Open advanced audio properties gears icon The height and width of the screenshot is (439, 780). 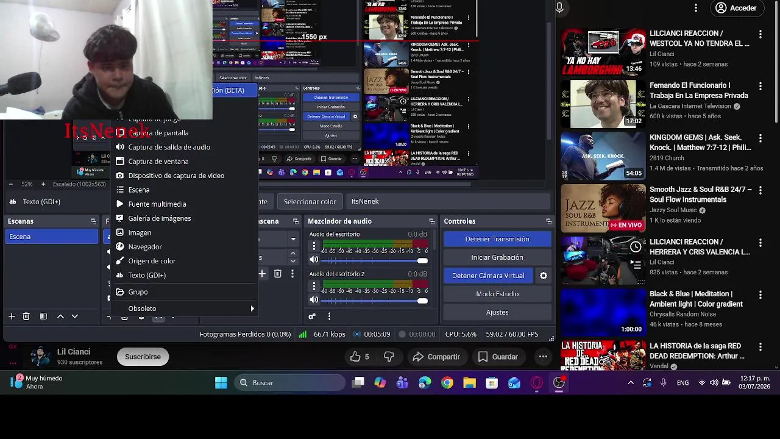coord(312,316)
